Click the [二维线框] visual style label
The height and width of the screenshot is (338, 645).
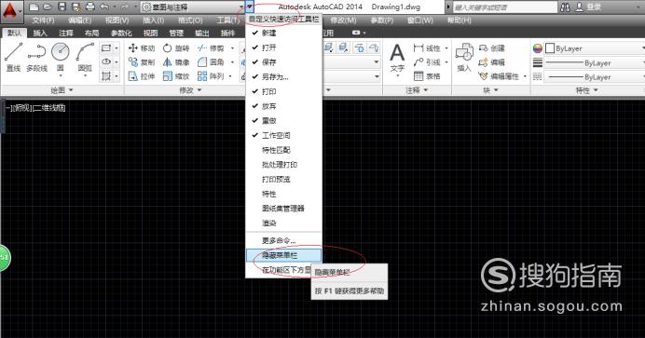pyautogui.click(x=48, y=108)
